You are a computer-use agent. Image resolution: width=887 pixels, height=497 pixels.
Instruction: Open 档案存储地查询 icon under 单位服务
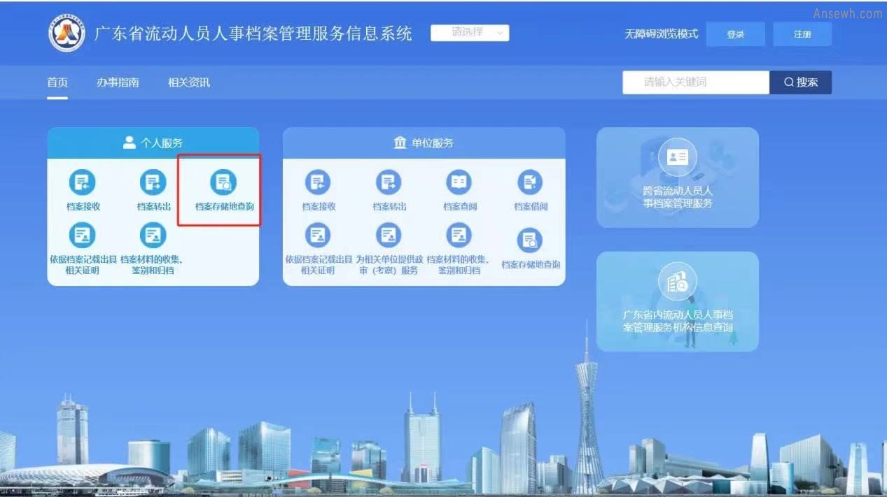530,241
